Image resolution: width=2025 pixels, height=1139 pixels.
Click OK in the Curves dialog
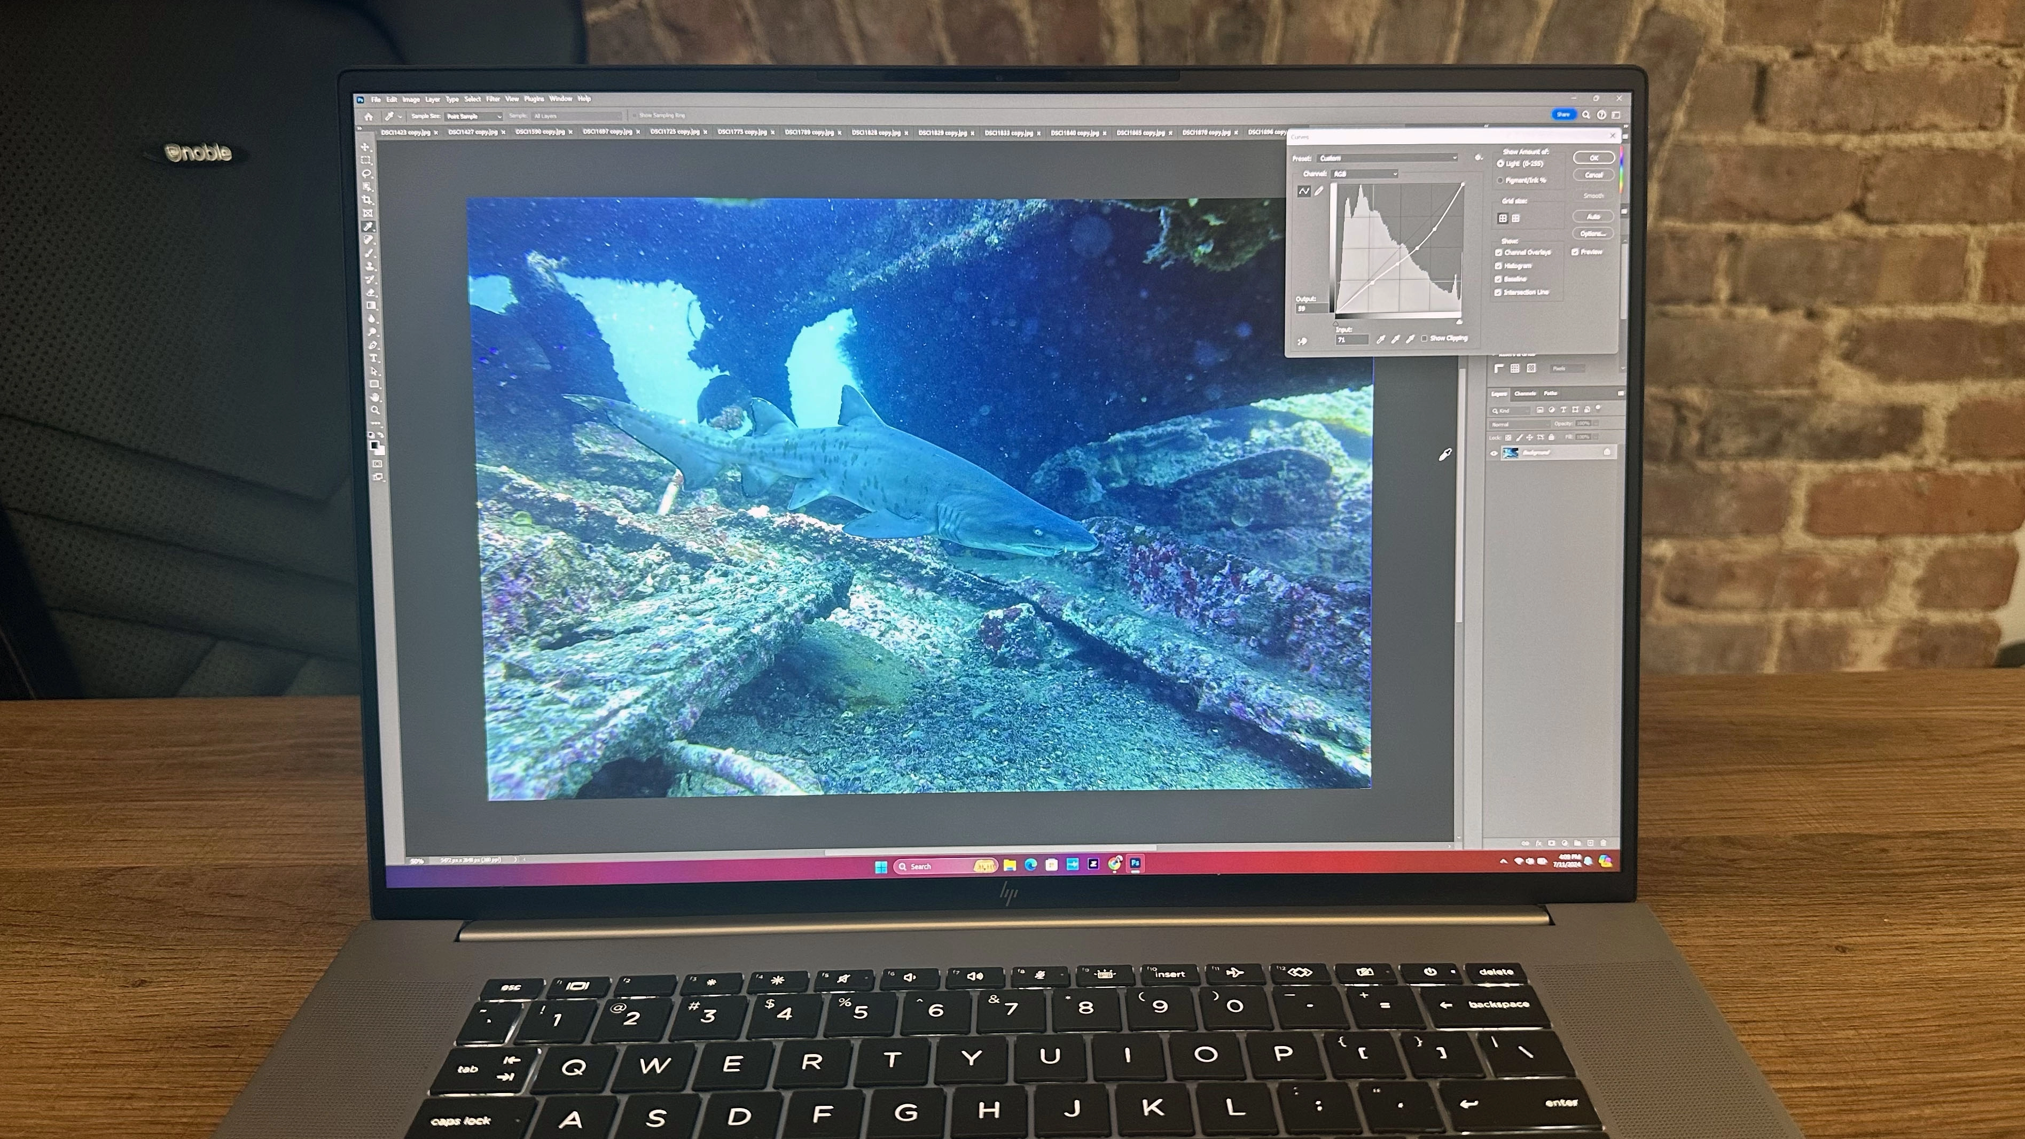1593,158
